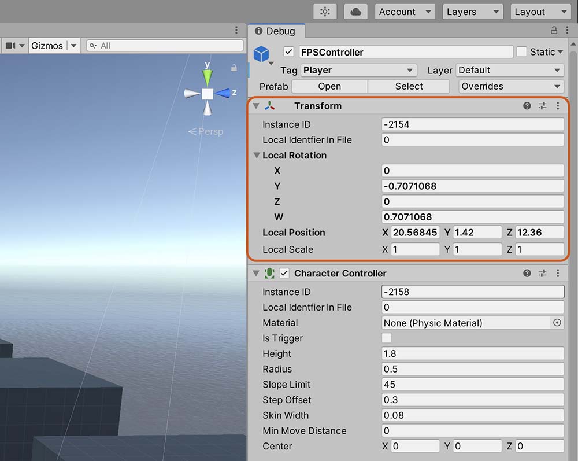Open Character Controller presets icon
Viewport: 578px width, 461px height.
(543, 273)
